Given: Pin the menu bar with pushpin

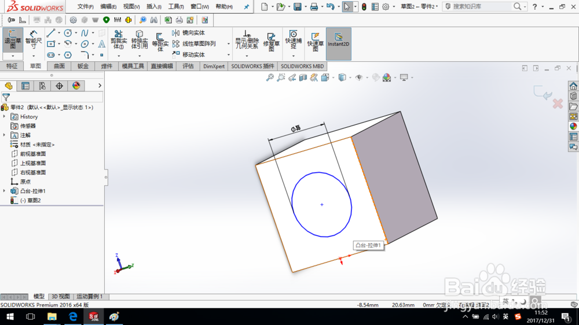Looking at the screenshot, I should (246, 6).
